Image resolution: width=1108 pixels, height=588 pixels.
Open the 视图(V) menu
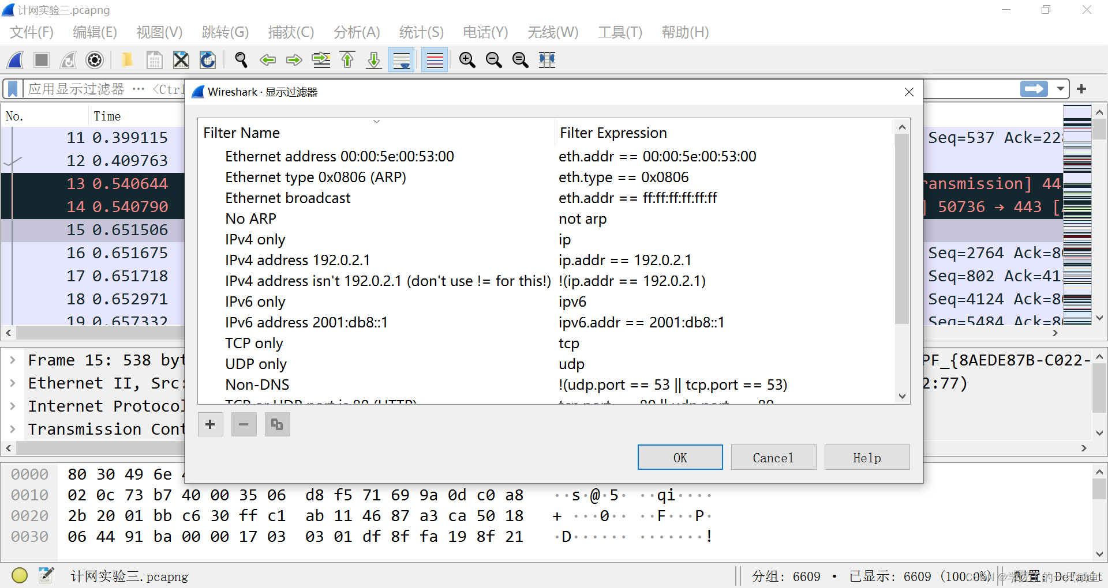160,32
